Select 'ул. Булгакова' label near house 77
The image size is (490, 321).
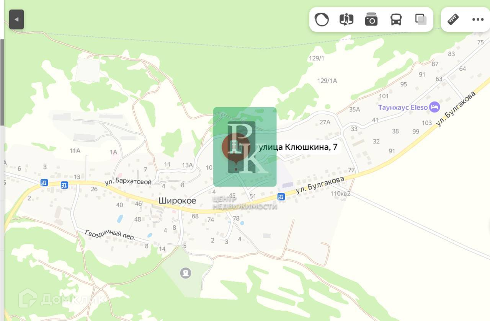pyautogui.click(x=320, y=186)
